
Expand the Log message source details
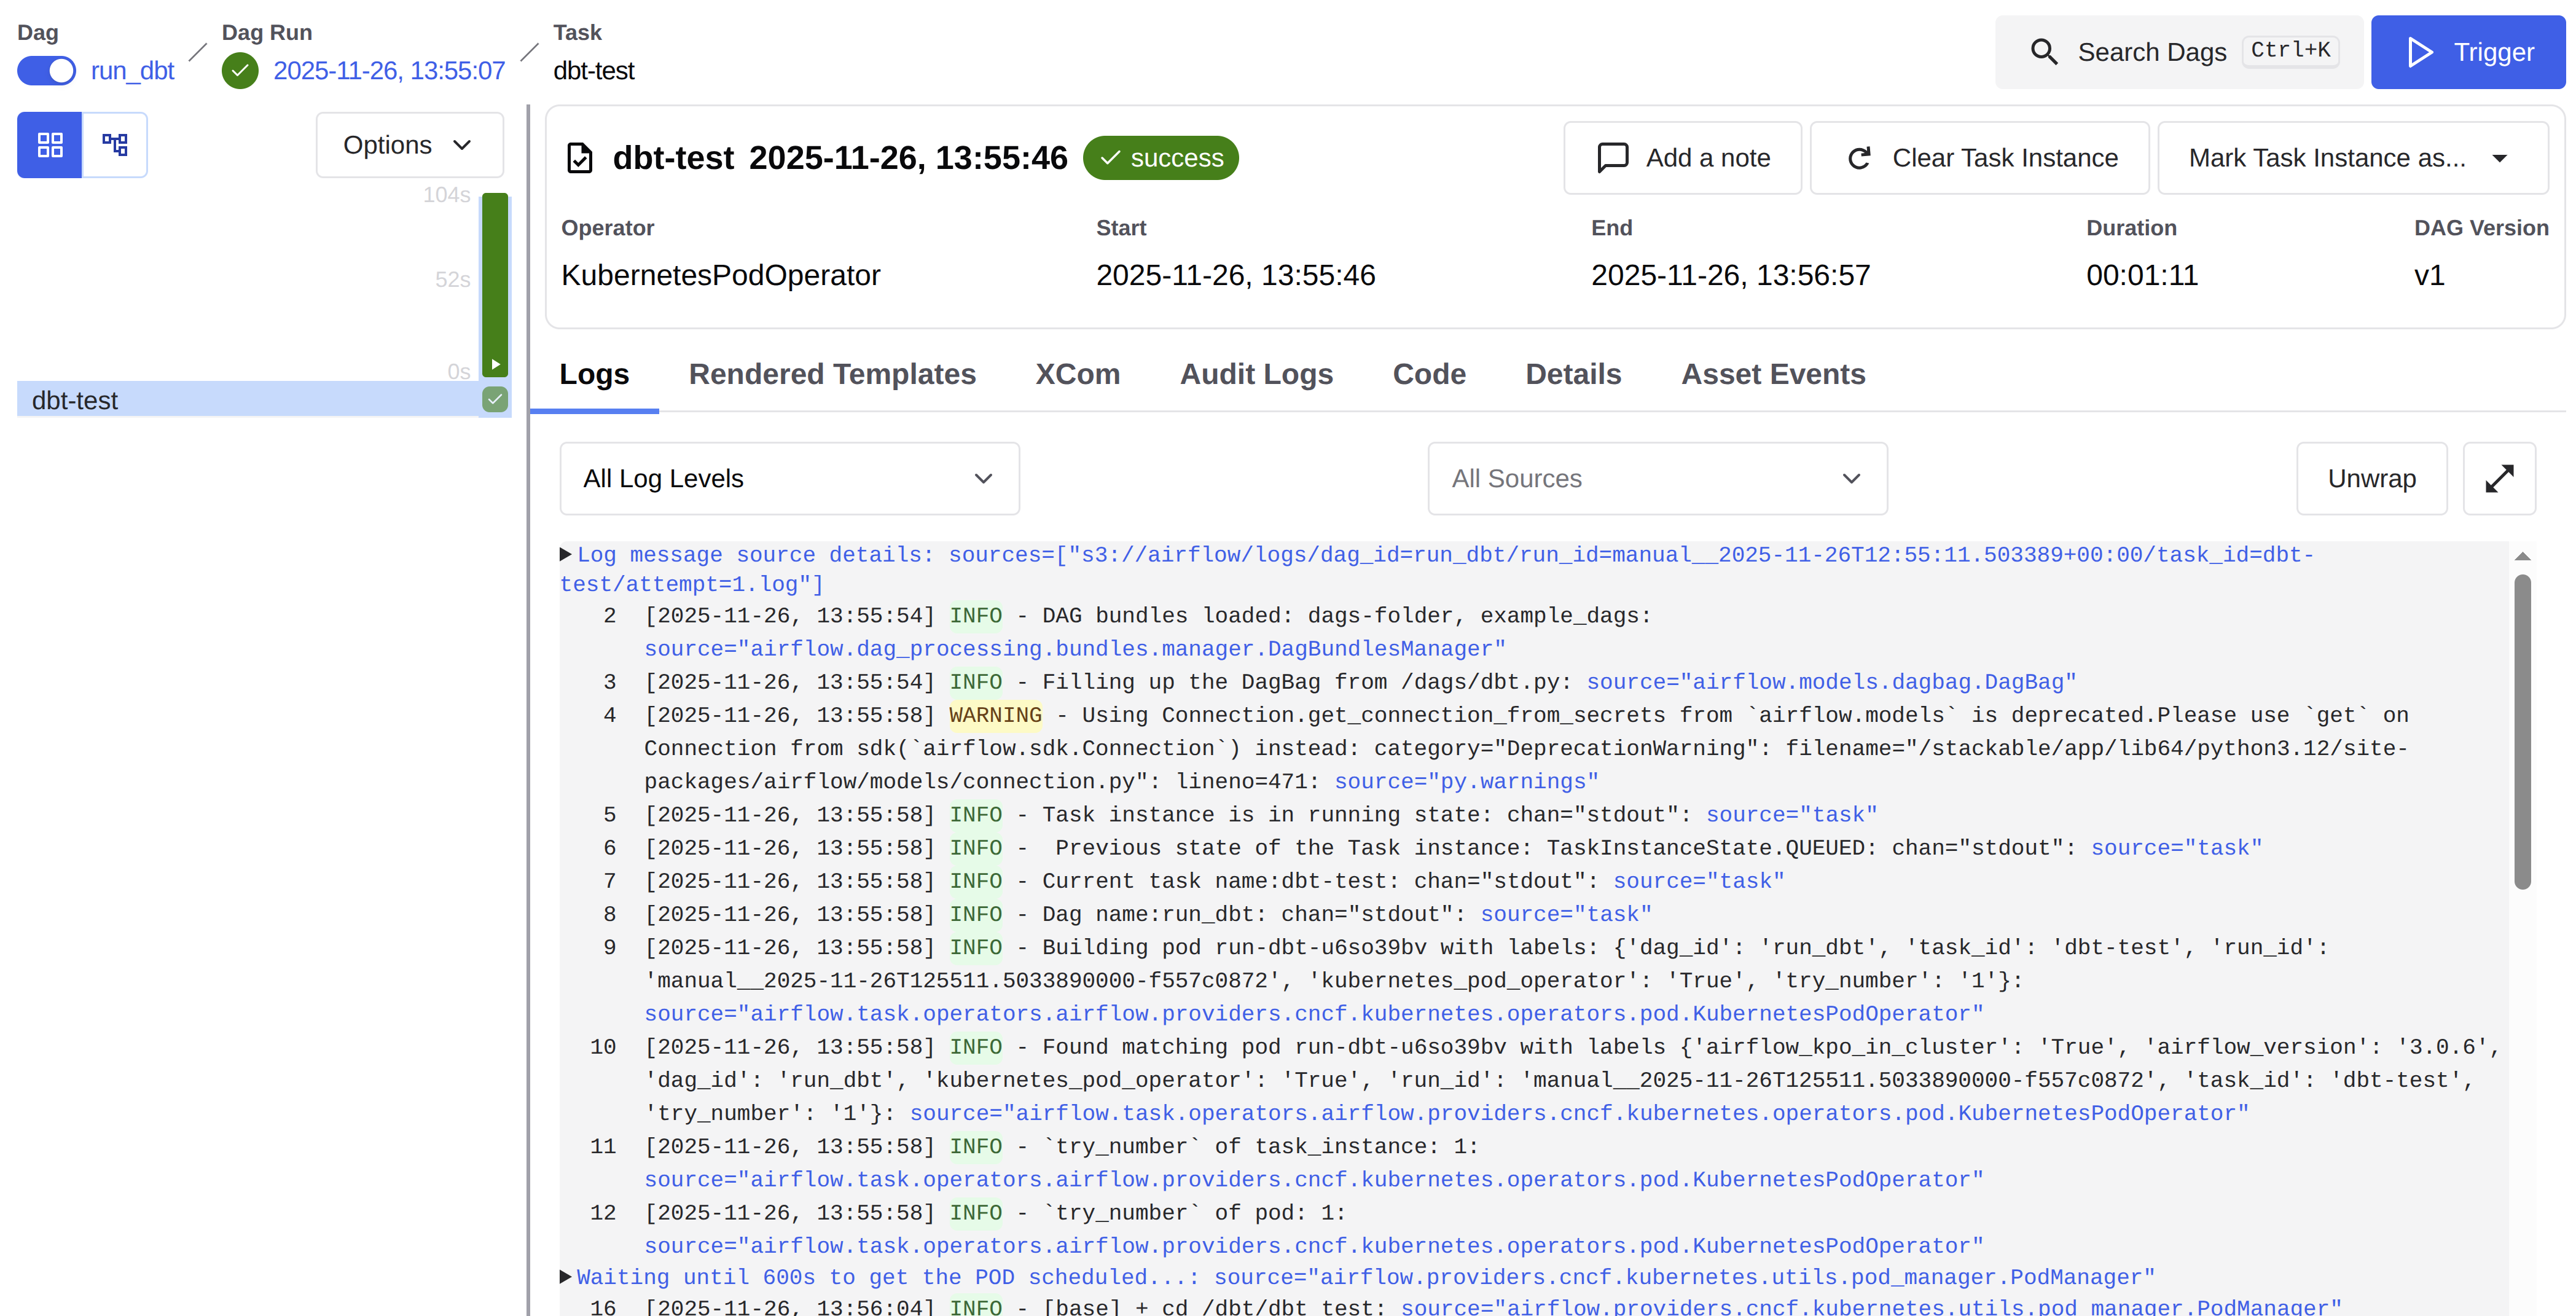pyautogui.click(x=566, y=554)
